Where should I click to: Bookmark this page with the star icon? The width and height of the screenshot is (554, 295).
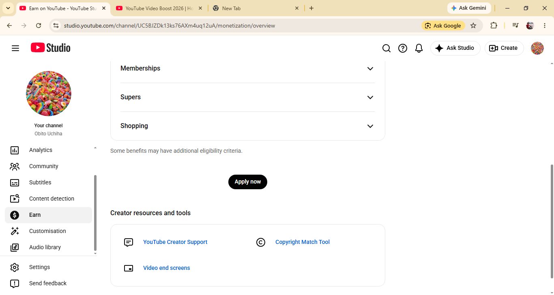[473, 26]
